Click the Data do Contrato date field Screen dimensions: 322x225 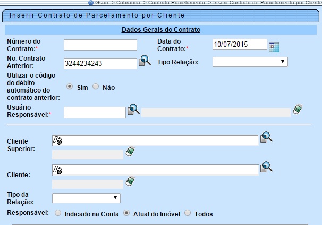[x=239, y=45]
